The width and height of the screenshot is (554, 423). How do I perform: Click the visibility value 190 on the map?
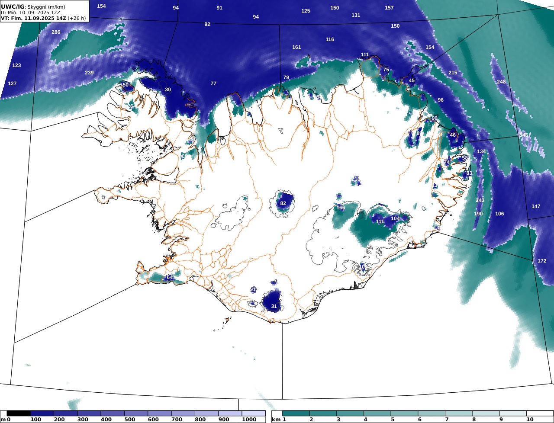click(478, 214)
